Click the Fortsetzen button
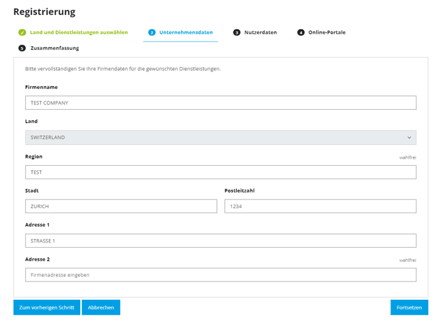This screenshot has width=436, height=325. [x=409, y=307]
